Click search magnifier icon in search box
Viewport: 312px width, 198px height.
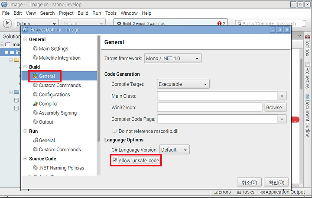tap(239, 23)
